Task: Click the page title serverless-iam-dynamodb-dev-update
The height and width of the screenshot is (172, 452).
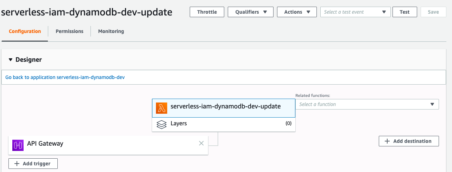Action: point(87,12)
